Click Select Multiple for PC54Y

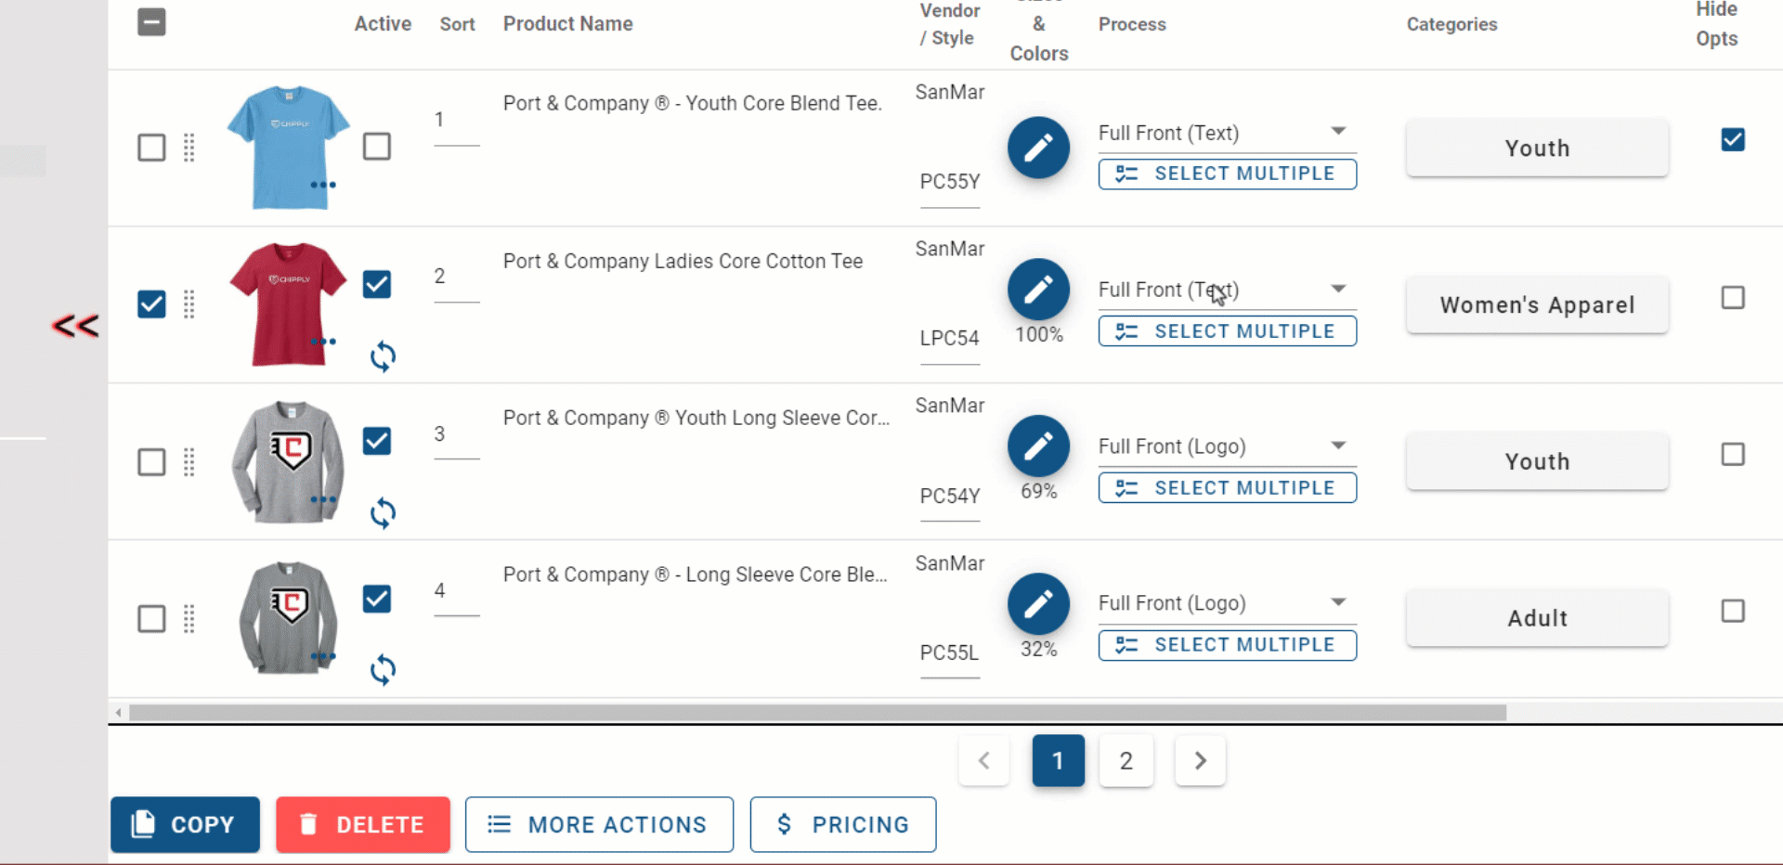pyautogui.click(x=1227, y=488)
